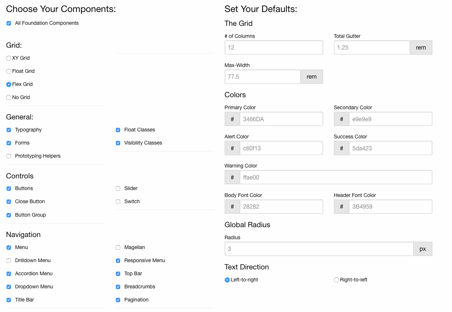452x312 pixels.
Task: Select Right-to-left text direction
Action: [336, 280]
